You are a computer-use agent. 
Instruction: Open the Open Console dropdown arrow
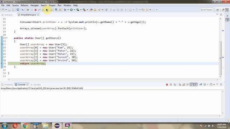(x=214, y=85)
